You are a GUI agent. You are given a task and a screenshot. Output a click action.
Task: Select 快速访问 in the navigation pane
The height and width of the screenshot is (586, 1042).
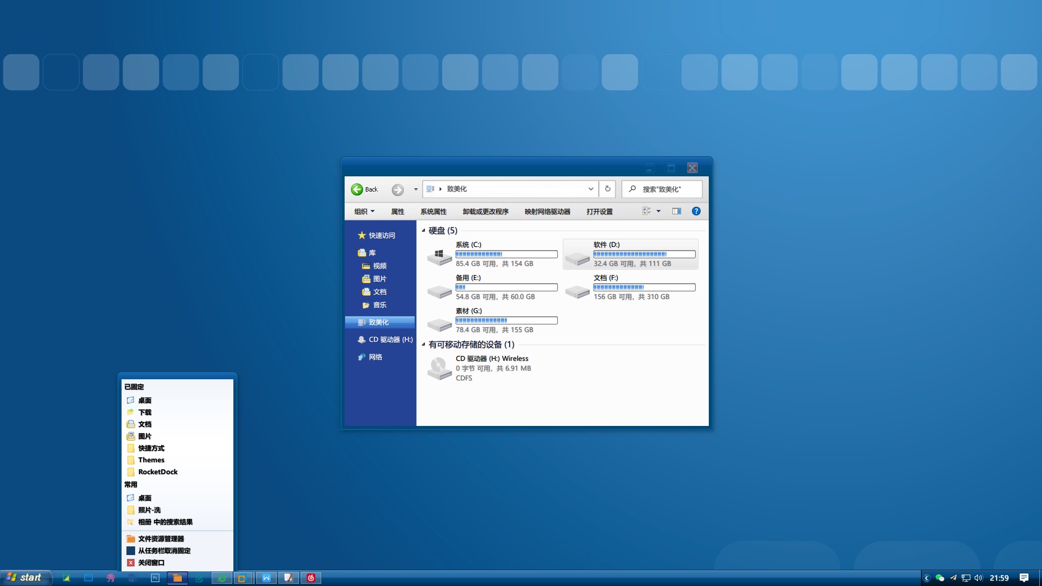pyautogui.click(x=377, y=235)
